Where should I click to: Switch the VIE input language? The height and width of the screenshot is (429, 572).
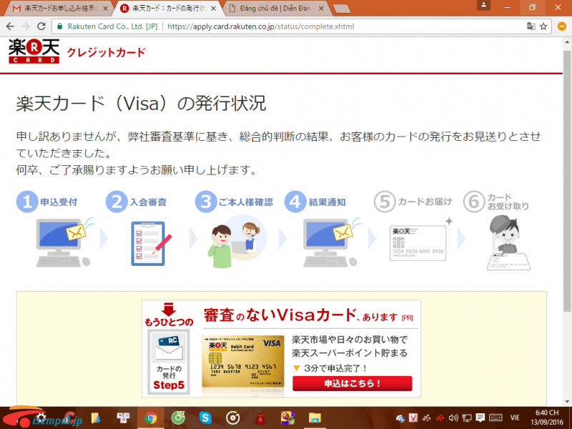pyautogui.click(x=515, y=418)
